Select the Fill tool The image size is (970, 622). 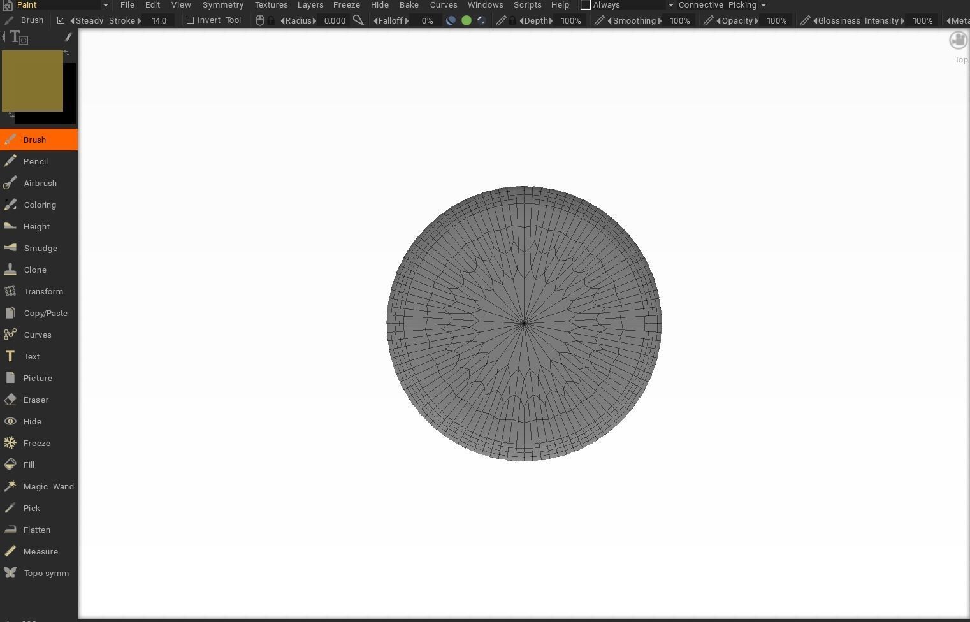pos(39,465)
